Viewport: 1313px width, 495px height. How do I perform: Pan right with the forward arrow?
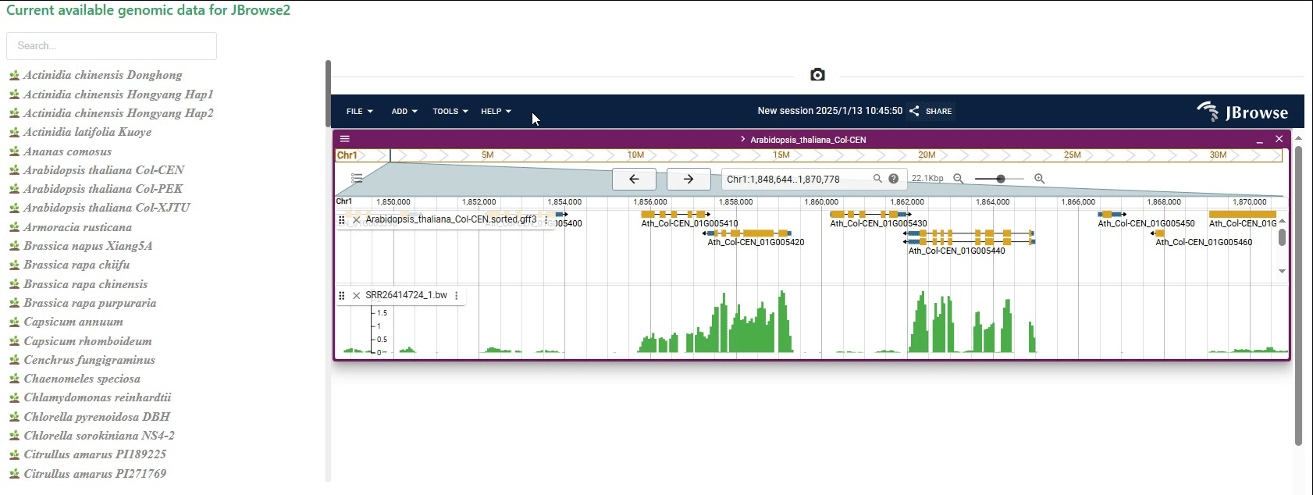pos(689,179)
